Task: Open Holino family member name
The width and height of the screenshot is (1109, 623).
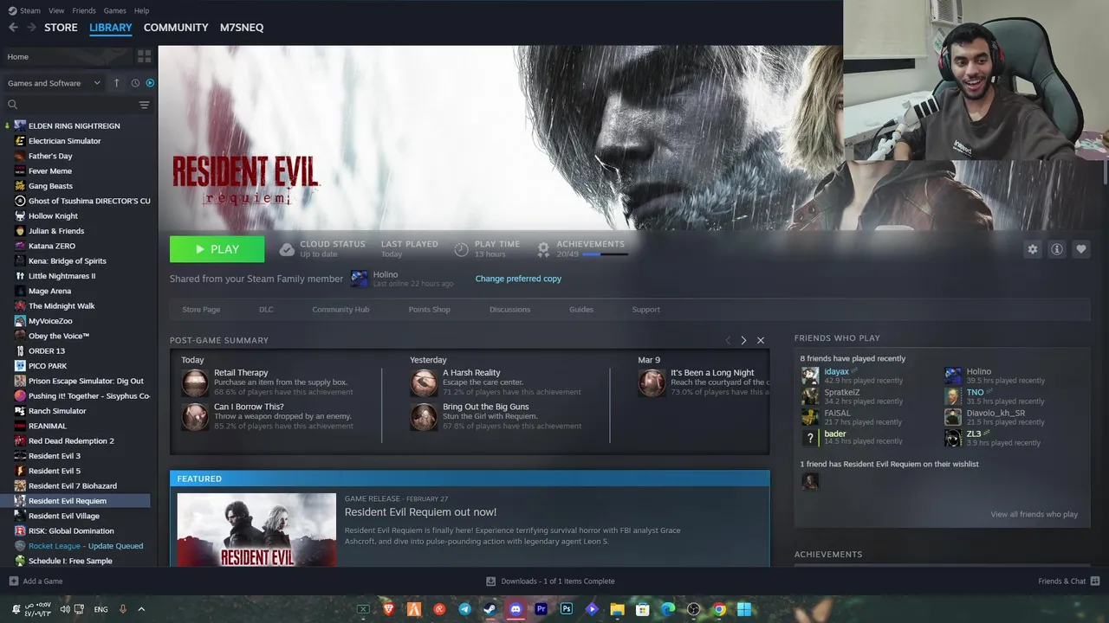Action: (386, 274)
